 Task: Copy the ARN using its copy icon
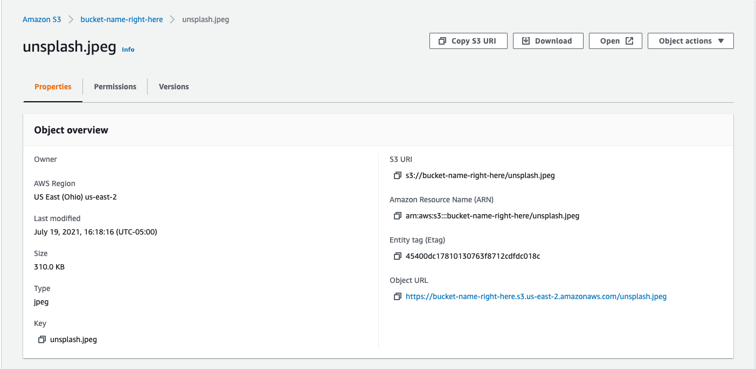pyautogui.click(x=398, y=216)
